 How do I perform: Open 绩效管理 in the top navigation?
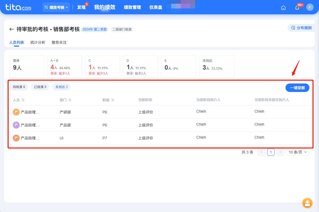pyautogui.click(x=132, y=7)
